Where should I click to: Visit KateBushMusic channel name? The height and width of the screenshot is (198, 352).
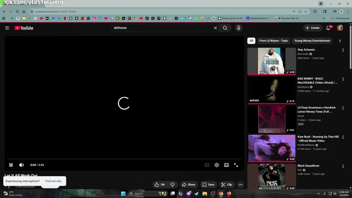[306, 145]
